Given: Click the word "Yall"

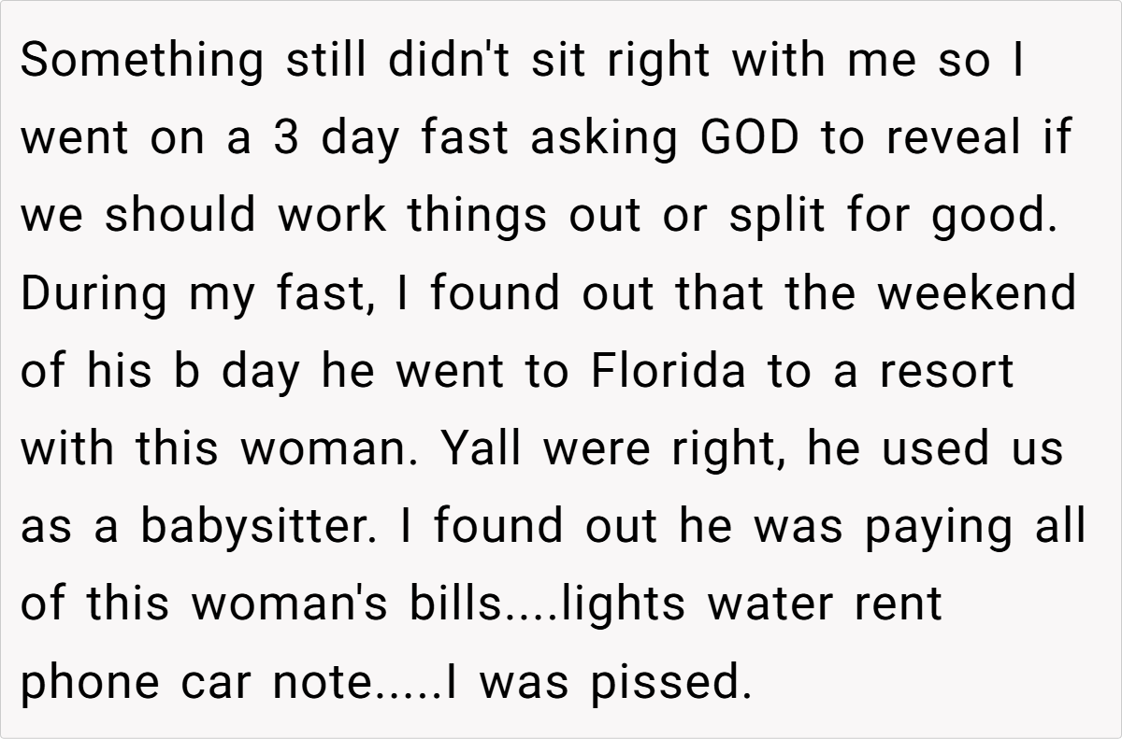Looking at the screenshot, I should click(x=478, y=449).
